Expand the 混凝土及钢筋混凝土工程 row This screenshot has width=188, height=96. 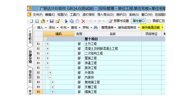[x=48, y=49]
